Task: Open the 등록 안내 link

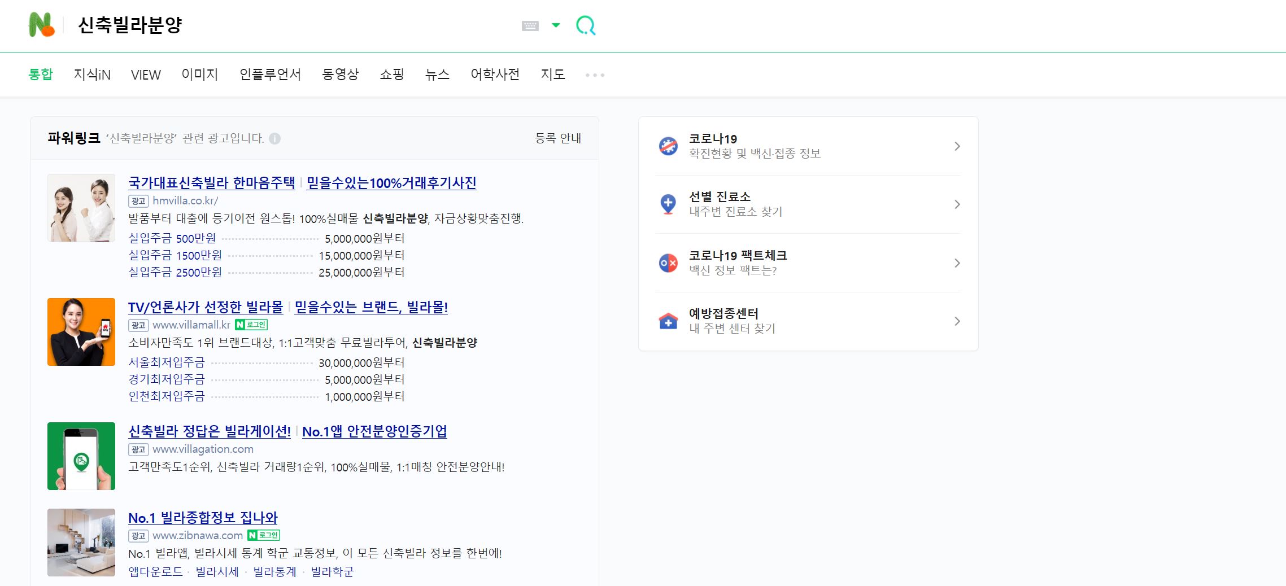Action: pyautogui.click(x=558, y=138)
